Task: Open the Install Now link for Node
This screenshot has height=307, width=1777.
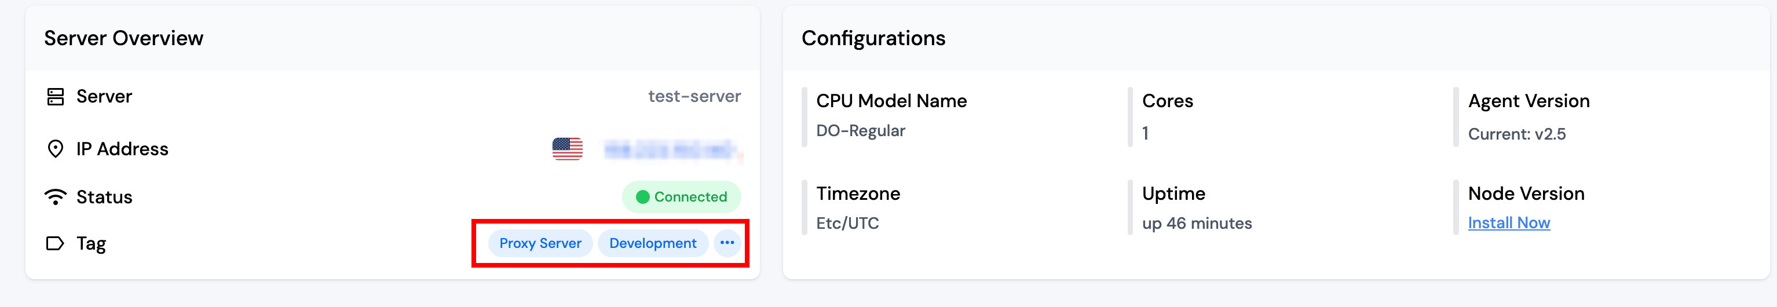Action: 1509,223
